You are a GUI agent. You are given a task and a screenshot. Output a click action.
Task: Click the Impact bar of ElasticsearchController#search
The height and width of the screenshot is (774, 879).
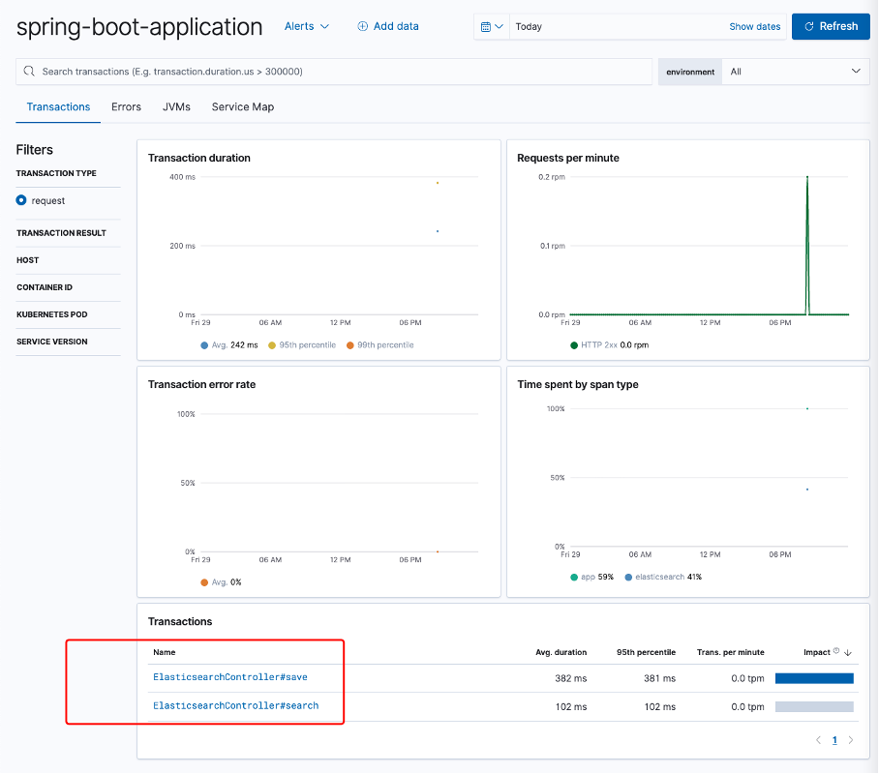click(x=813, y=707)
